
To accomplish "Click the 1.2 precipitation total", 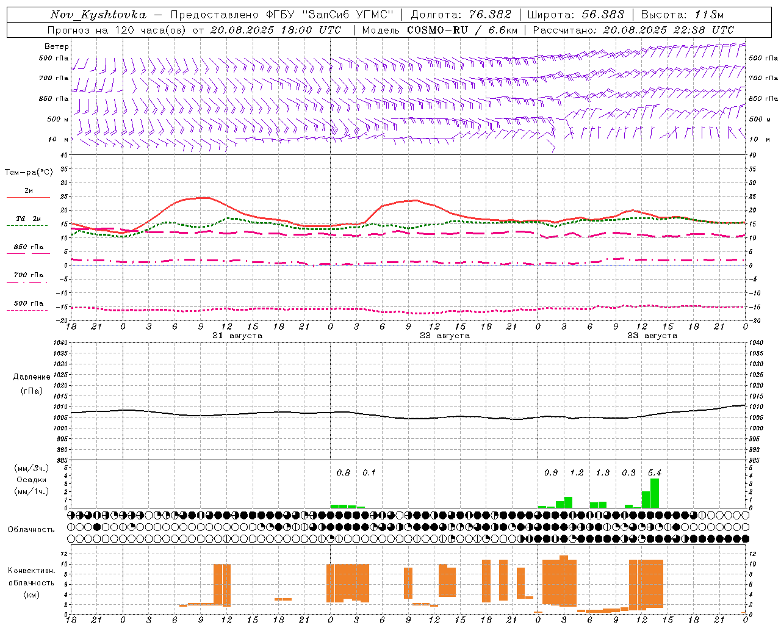I will coord(577,472).
